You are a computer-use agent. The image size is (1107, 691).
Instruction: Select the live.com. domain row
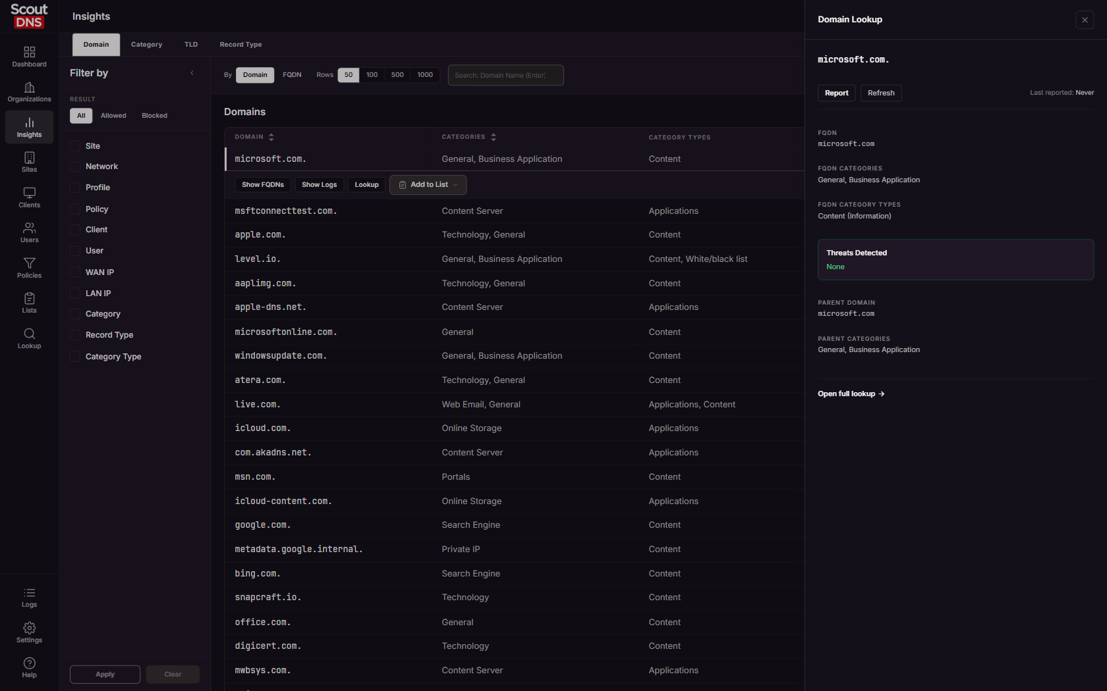pos(514,405)
